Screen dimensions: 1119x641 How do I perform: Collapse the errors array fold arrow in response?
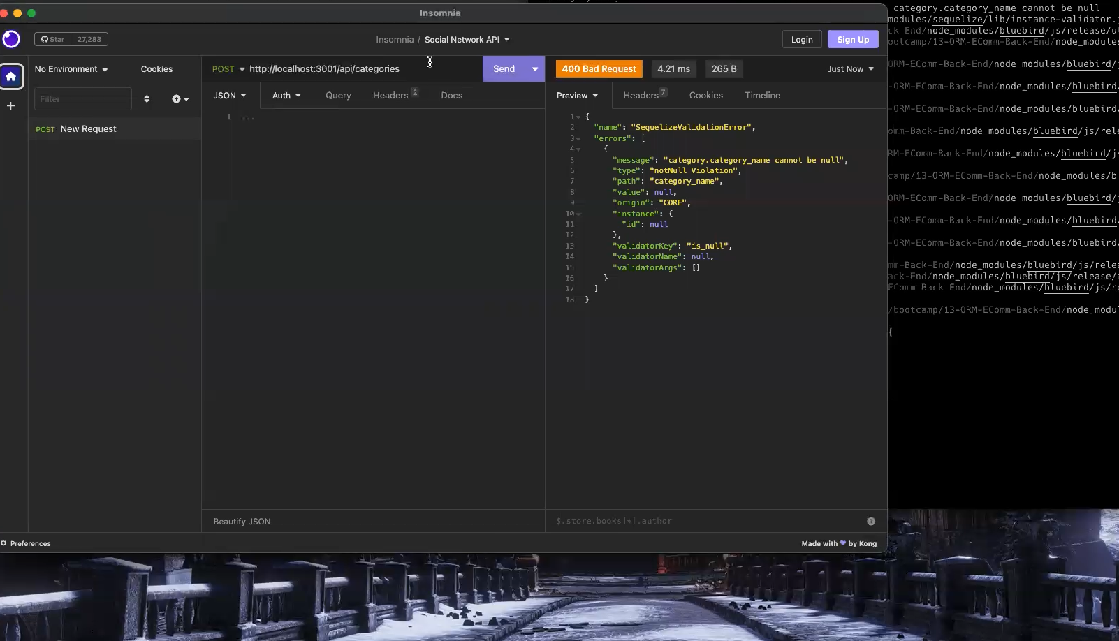point(577,139)
